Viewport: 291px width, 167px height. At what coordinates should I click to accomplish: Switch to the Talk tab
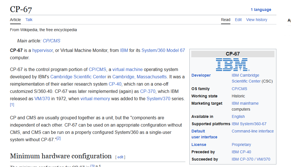29,20
